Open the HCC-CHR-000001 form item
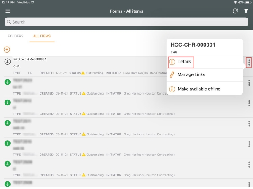The width and height of the screenshot is (253, 189). [x=30, y=59]
